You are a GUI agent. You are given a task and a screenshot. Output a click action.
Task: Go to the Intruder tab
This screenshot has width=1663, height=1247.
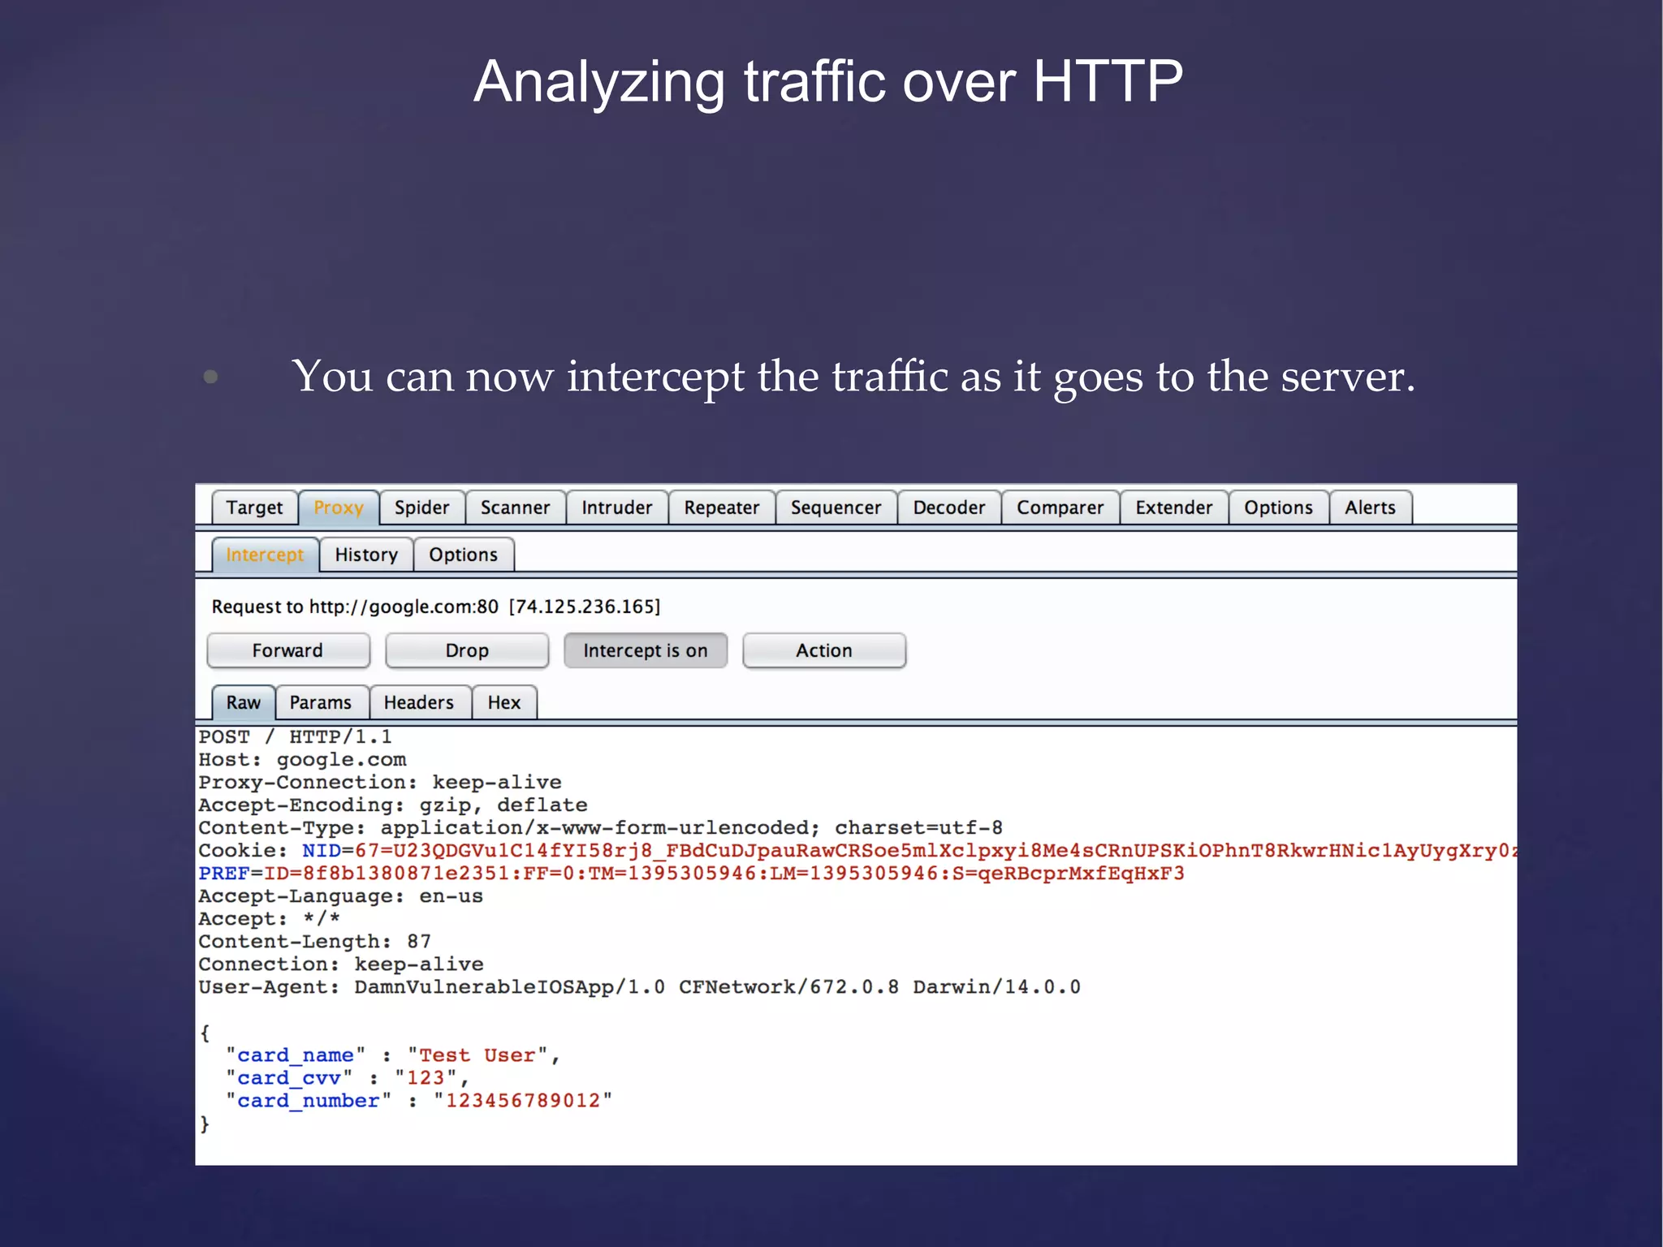point(616,507)
